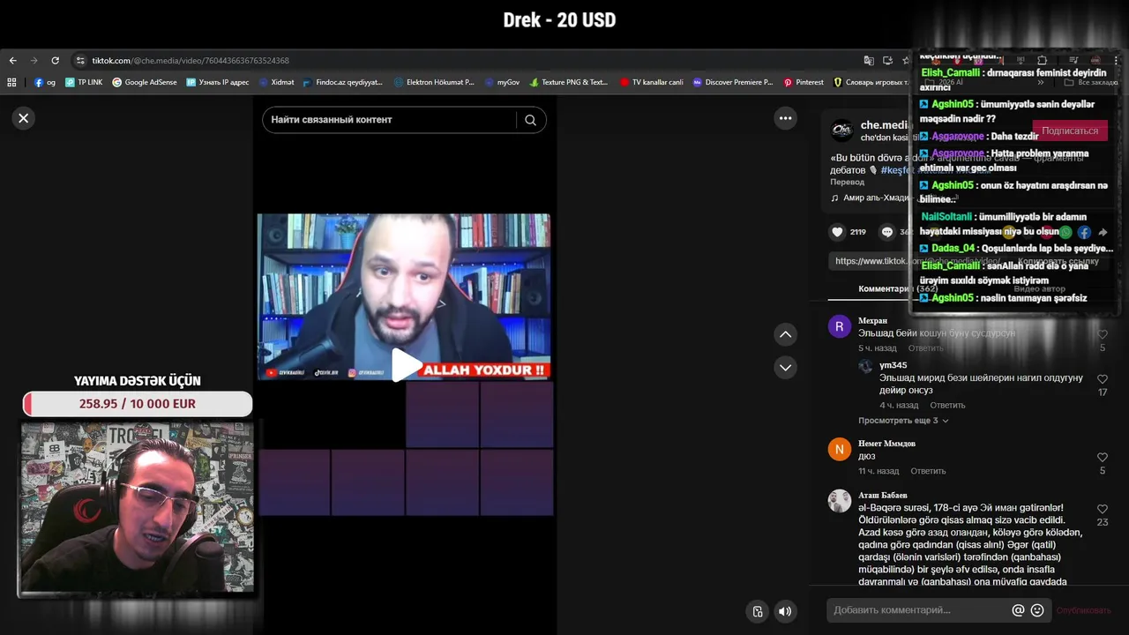
Task: Click Мехран's purple R avatar
Action: (x=839, y=327)
